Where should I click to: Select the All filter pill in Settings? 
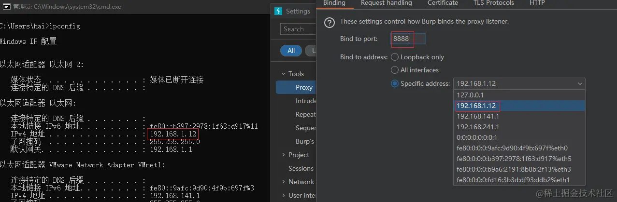click(x=291, y=51)
